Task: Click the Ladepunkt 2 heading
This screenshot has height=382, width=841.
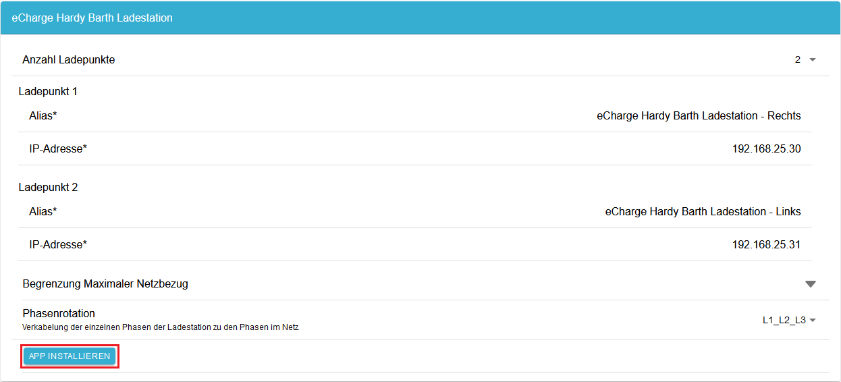Action: point(48,188)
